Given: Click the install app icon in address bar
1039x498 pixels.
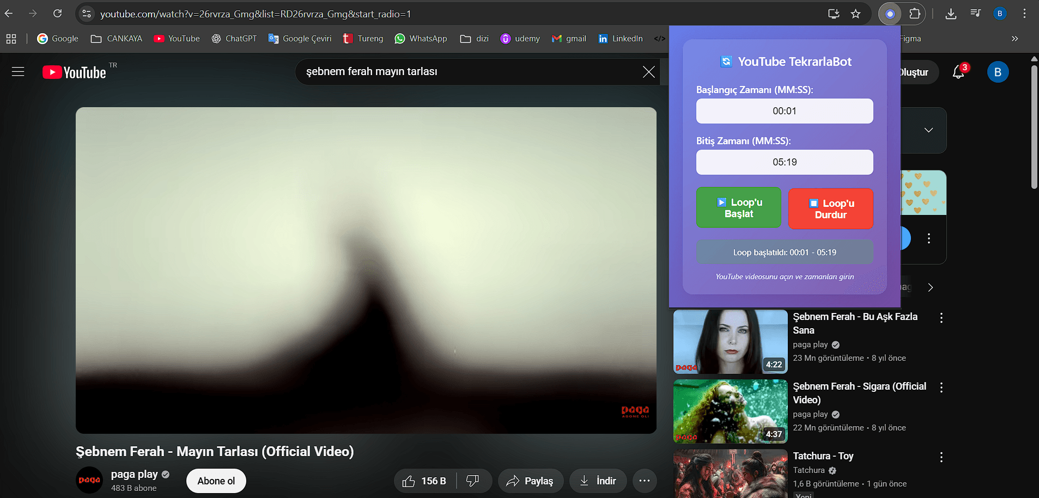Looking at the screenshot, I should click(834, 14).
